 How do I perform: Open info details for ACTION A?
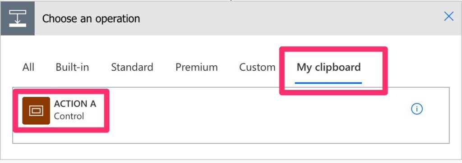(x=416, y=109)
